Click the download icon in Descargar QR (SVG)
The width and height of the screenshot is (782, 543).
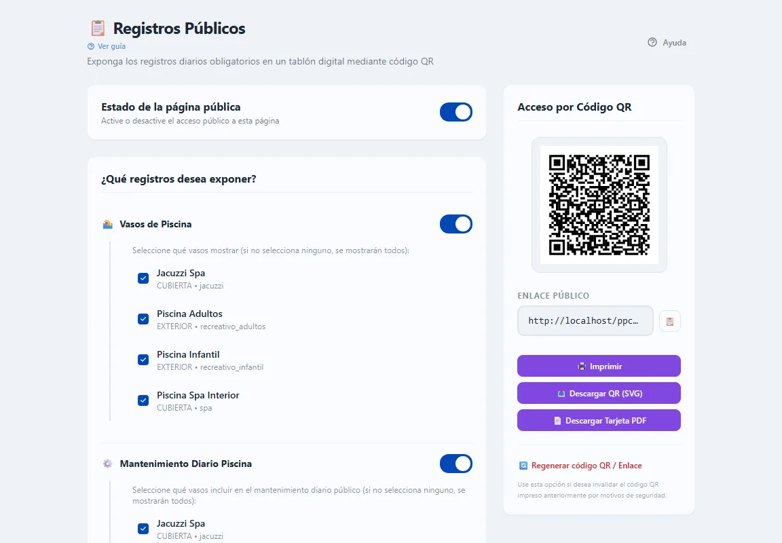coord(561,394)
